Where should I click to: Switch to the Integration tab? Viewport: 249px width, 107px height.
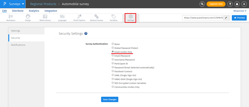click(51, 11)
